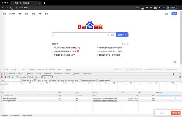Image resolution: width=182 pixels, height=117 pixels.
Task: Open the hao123 link in top nav
Action: [12, 14]
